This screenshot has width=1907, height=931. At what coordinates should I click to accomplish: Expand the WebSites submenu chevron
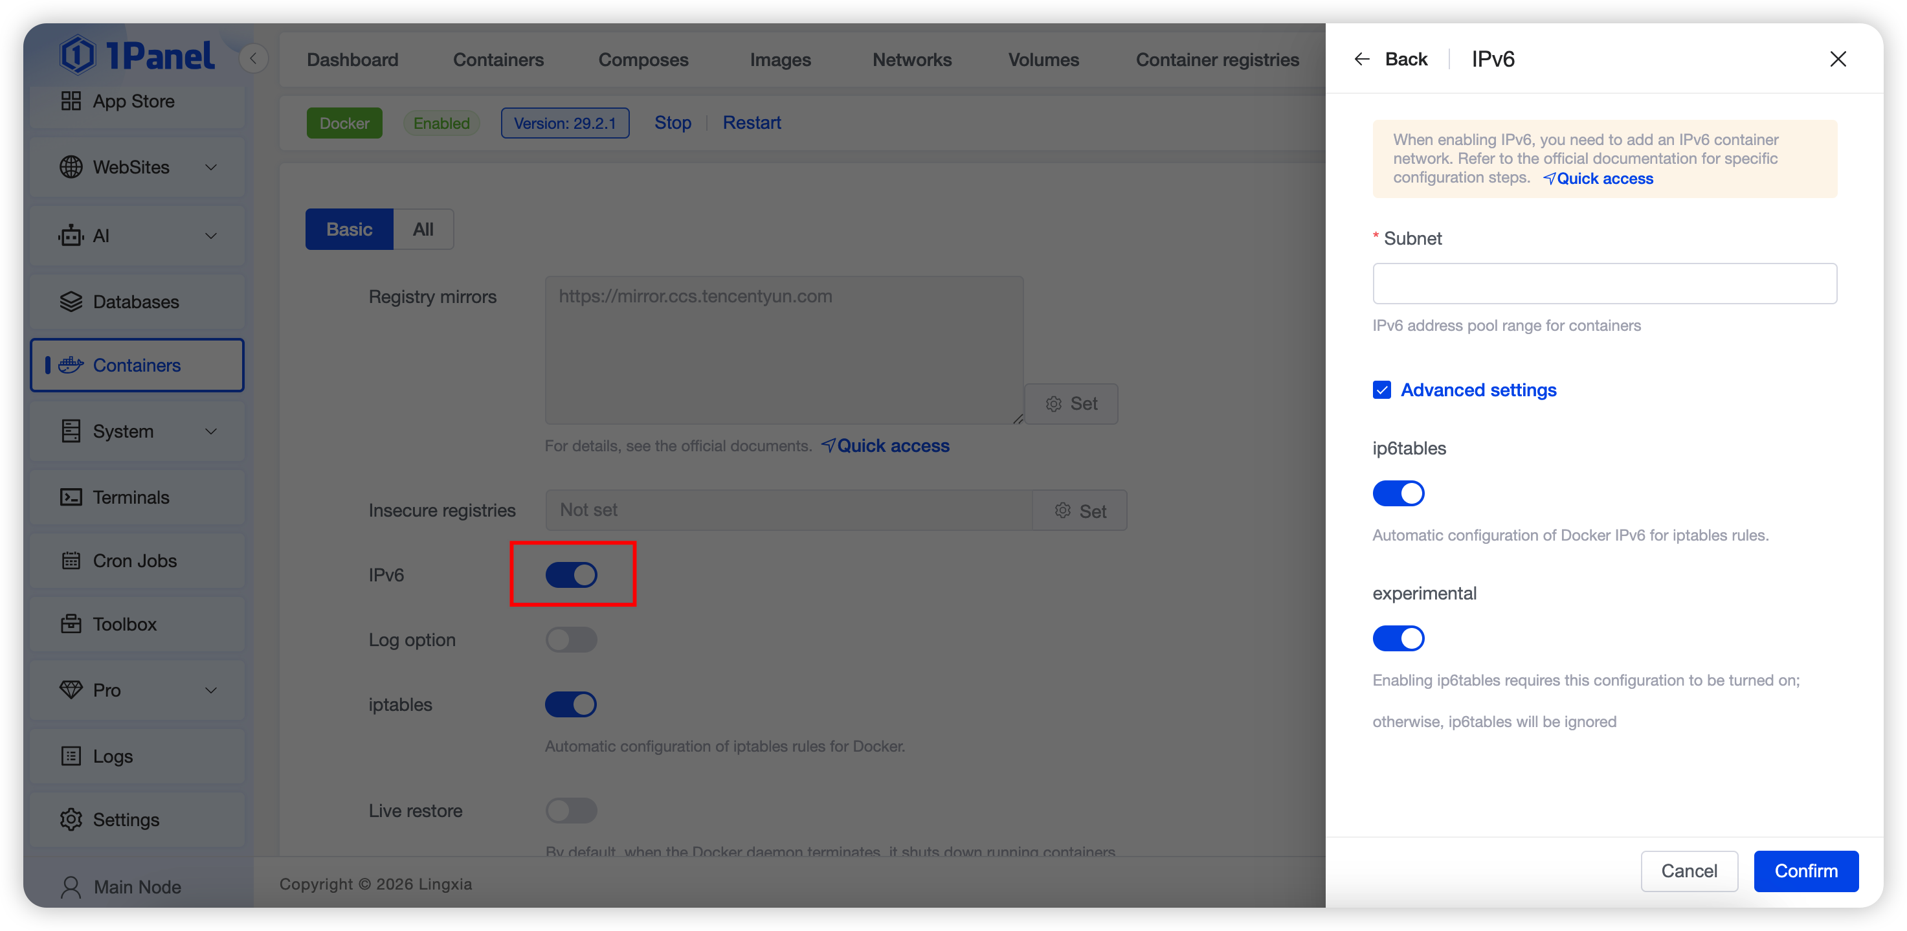pos(211,168)
